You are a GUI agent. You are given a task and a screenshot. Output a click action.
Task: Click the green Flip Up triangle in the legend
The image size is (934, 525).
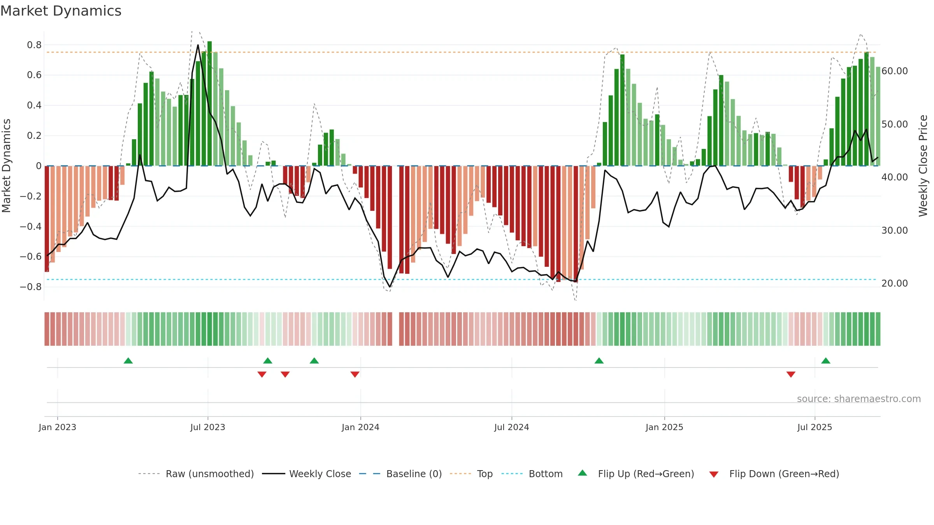tap(582, 473)
